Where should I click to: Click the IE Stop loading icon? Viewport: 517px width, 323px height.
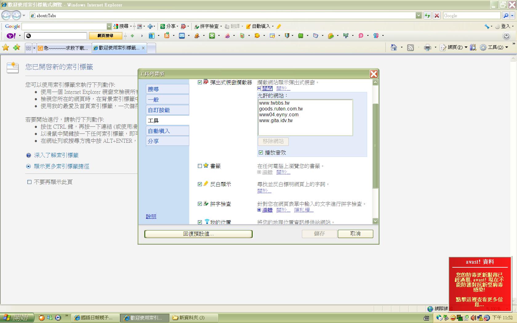(437, 15)
